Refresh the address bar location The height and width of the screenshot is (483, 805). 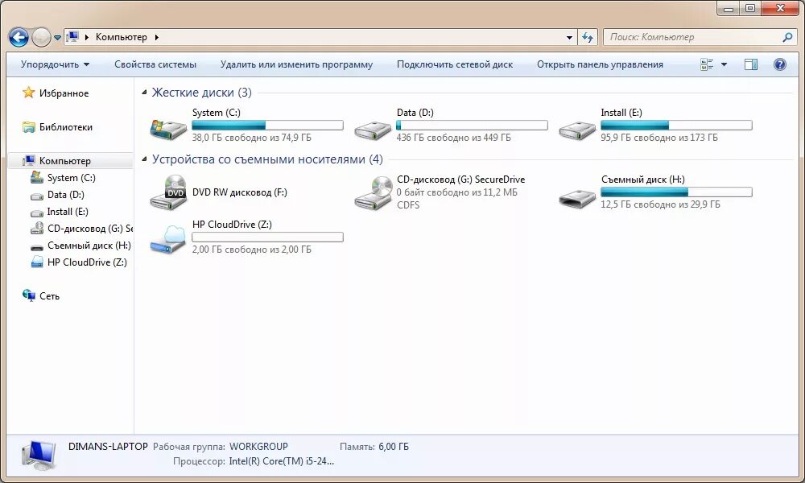click(588, 38)
